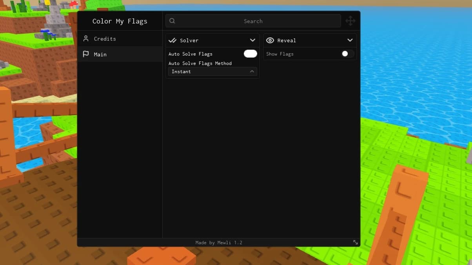Image resolution: width=472 pixels, height=265 pixels.
Task: Open the Credits tab
Action: 120,39
